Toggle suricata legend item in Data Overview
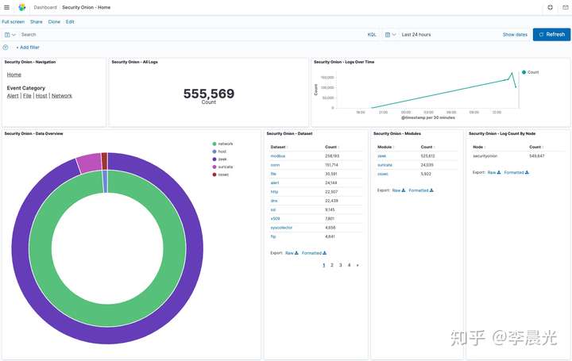The height and width of the screenshot is (361, 572). click(x=222, y=167)
